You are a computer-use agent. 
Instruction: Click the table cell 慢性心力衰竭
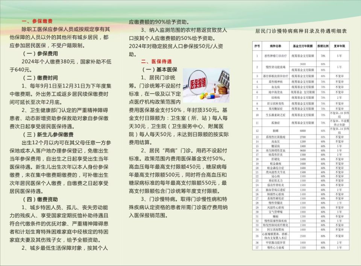[276, 248]
